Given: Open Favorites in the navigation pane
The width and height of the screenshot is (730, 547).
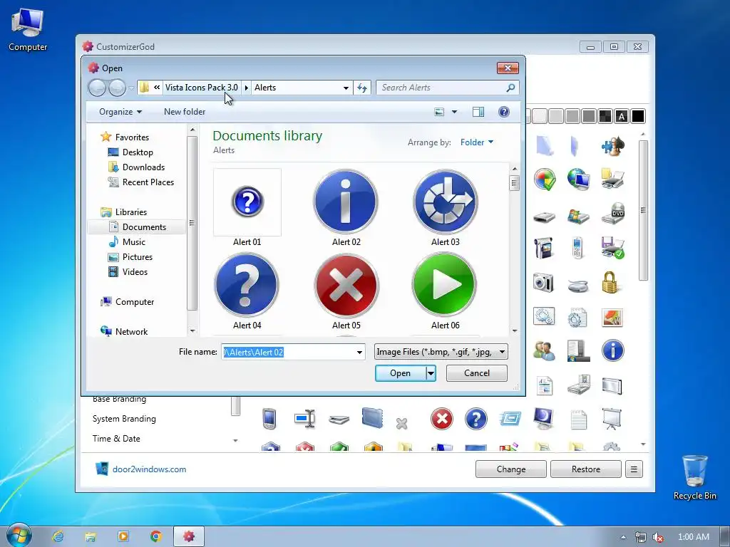Looking at the screenshot, I should (x=132, y=137).
